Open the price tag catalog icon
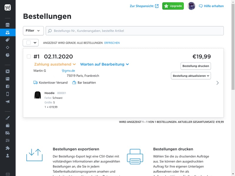235x176 pixels. pos(8,40)
